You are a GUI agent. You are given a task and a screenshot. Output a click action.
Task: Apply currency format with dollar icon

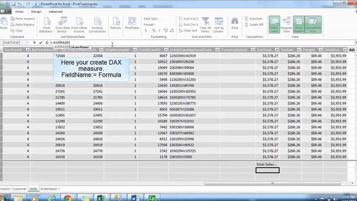(146, 31)
